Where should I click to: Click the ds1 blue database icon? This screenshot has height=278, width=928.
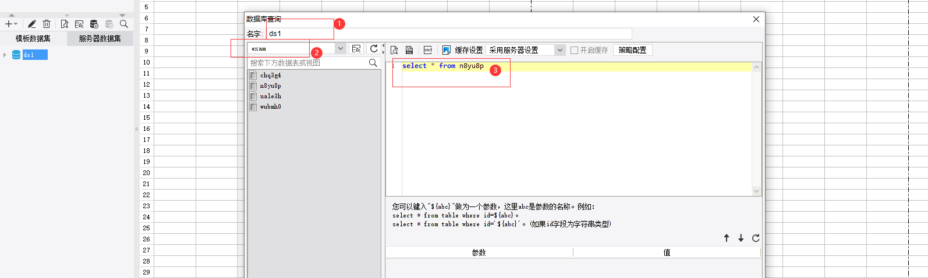click(x=16, y=55)
